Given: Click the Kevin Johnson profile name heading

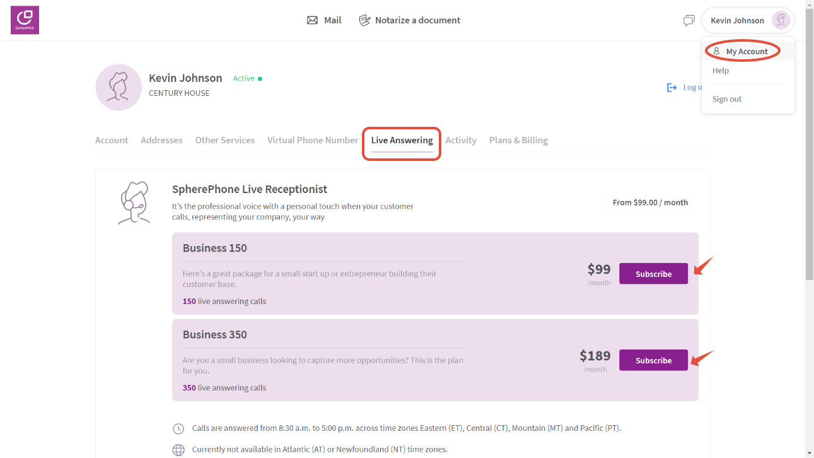Looking at the screenshot, I should coord(185,78).
